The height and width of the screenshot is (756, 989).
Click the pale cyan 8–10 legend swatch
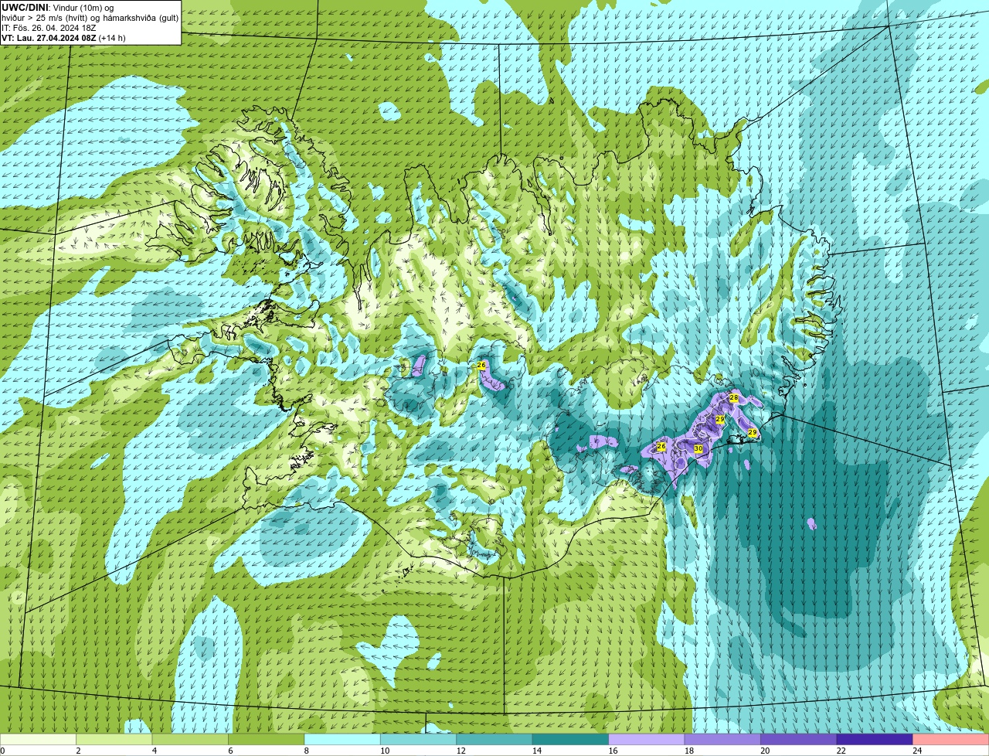point(342,739)
